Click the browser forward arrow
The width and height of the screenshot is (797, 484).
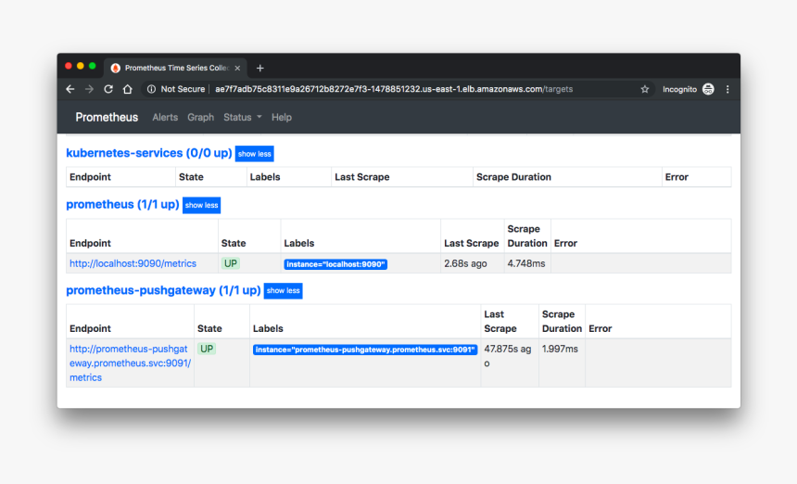click(x=90, y=89)
